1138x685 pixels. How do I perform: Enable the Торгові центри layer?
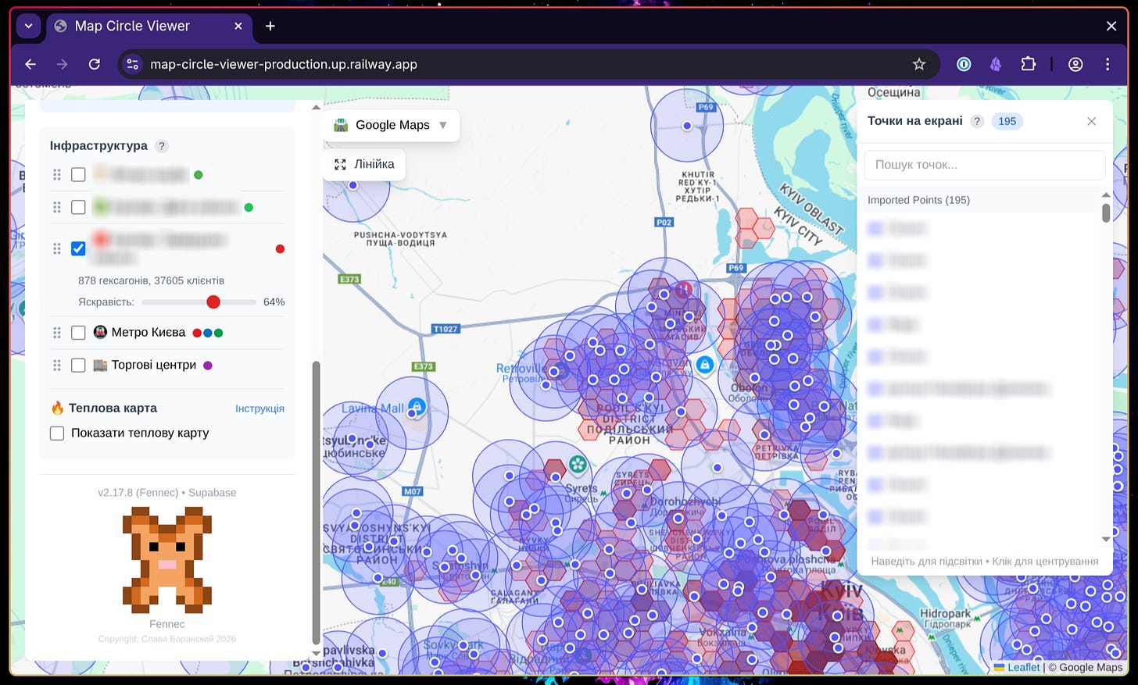click(x=78, y=366)
